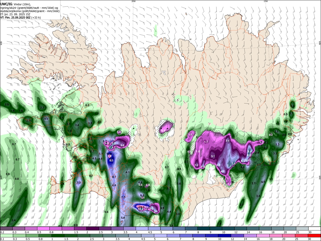The width and height of the screenshot is (321, 241).
Task: Click the darkest purple swatch between 2 and 2.5 in the upper legend row
Action: point(93,228)
